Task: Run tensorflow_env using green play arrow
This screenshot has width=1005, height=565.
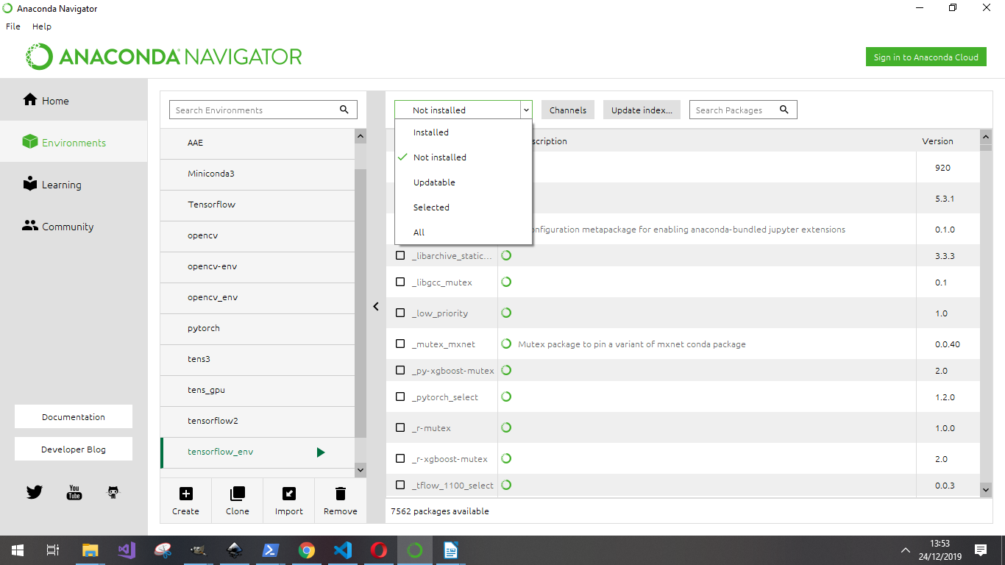Action: (x=320, y=452)
